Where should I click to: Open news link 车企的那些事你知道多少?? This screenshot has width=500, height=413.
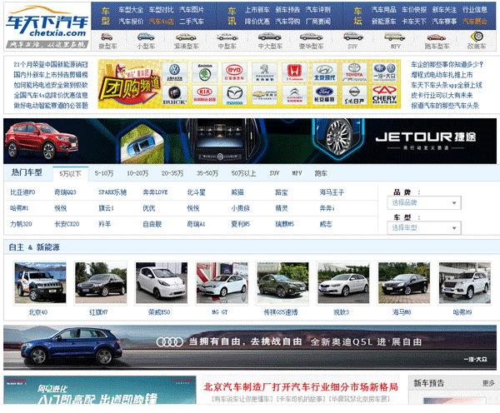(447, 65)
